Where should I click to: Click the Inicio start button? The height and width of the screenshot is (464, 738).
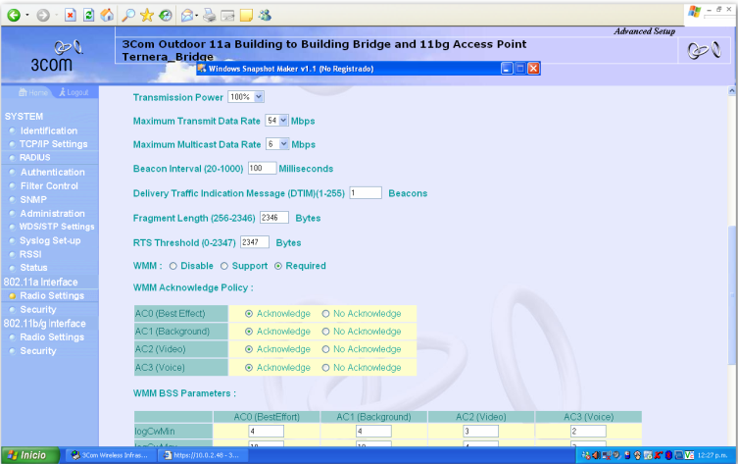tap(28, 455)
